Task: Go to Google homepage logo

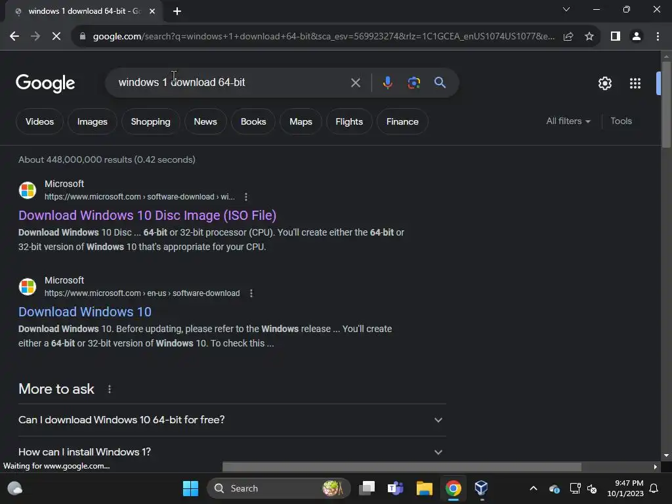Action: 45,83
